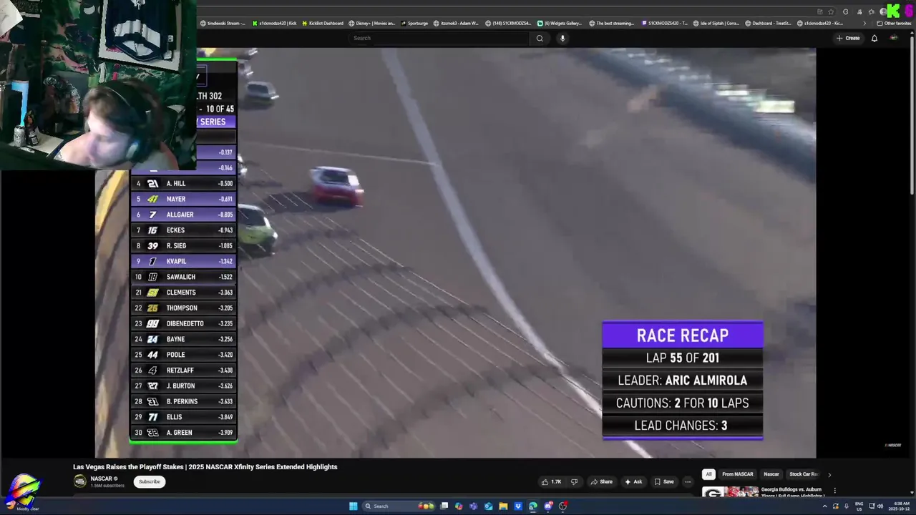Open options menu for Georgia Bulldogs video
Image resolution: width=916 pixels, height=515 pixels.
(834, 491)
